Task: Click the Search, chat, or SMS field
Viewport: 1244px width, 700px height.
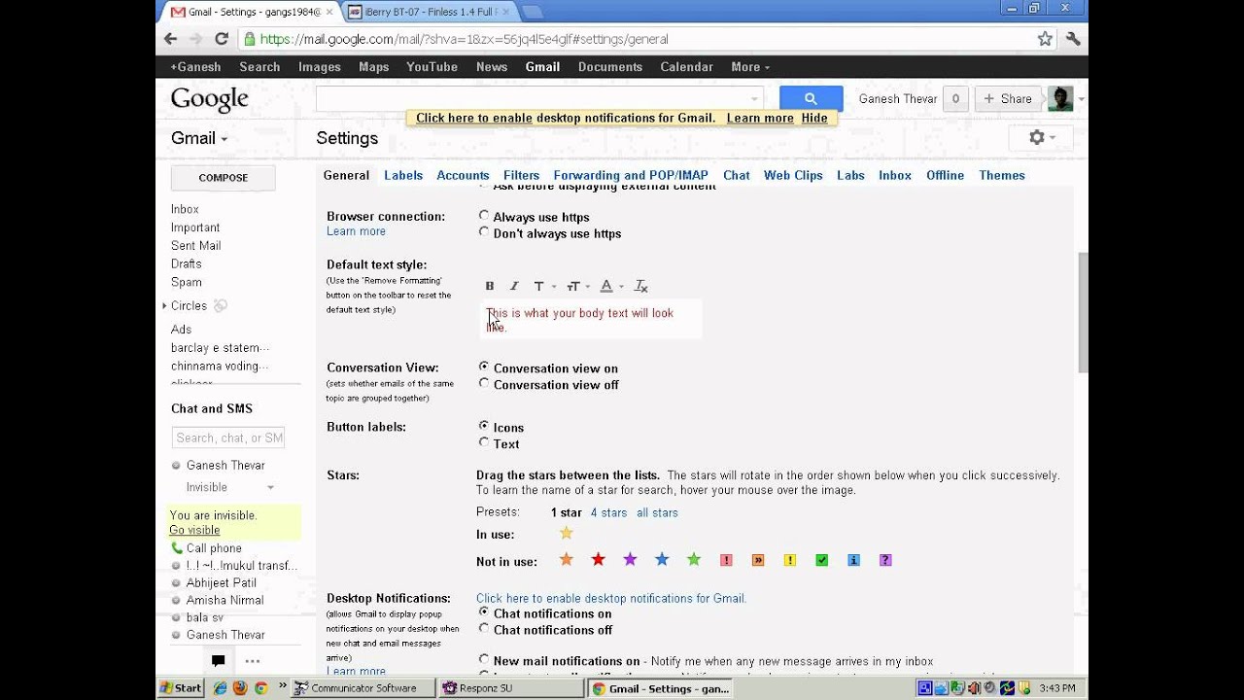Action: (x=227, y=437)
